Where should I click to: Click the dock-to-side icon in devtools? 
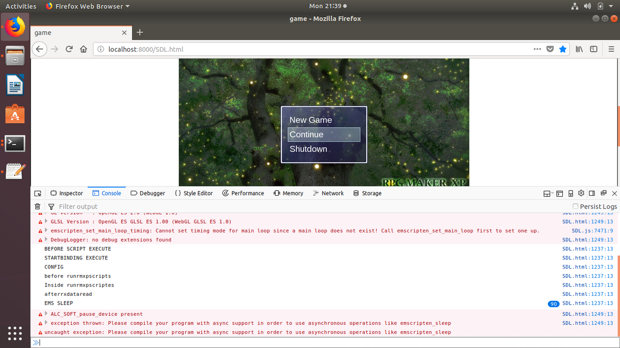(x=591, y=193)
